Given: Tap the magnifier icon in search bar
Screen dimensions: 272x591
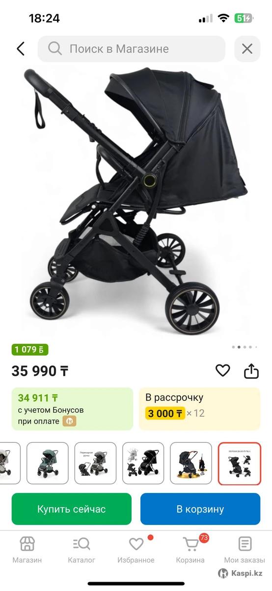Looking at the screenshot, I should point(55,49).
